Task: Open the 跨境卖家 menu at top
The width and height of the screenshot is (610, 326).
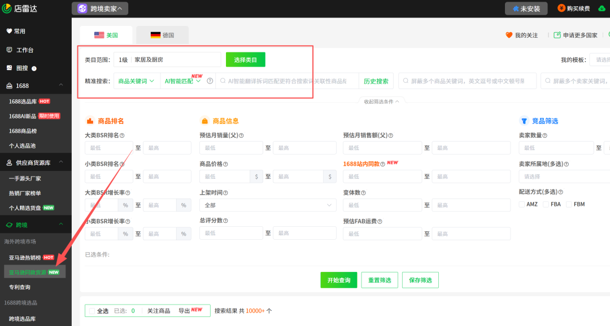Action: (x=99, y=8)
